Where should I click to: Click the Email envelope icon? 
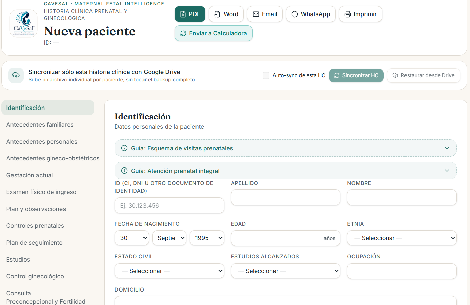point(256,14)
